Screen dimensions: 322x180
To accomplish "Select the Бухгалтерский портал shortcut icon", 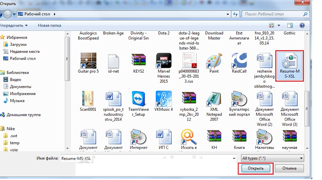I will [x=239, y=99].
